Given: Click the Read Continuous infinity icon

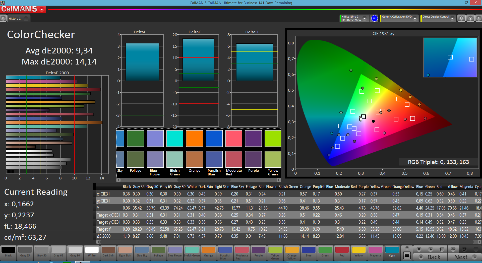Looking at the screenshot, I should [453, 249].
